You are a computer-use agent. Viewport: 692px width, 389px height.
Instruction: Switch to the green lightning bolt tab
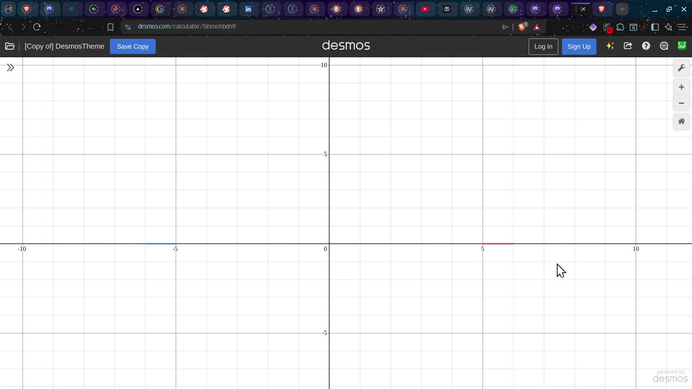coord(94,9)
